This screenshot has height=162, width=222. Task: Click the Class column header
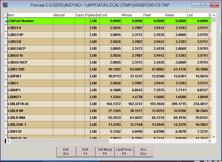coord(80,15)
